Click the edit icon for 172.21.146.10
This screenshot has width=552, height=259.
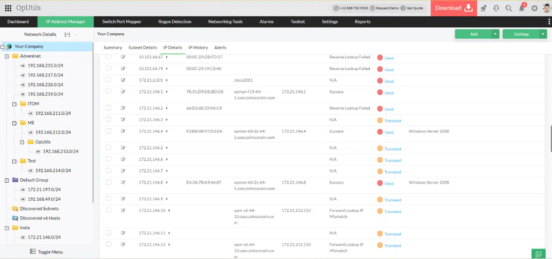coord(123,210)
